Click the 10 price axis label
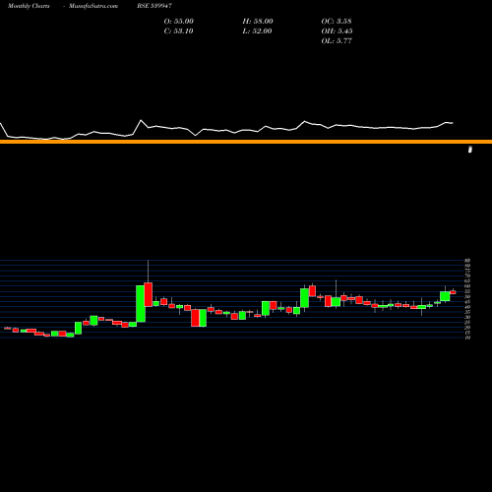The width and height of the screenshot is (492, 492). 467,338
